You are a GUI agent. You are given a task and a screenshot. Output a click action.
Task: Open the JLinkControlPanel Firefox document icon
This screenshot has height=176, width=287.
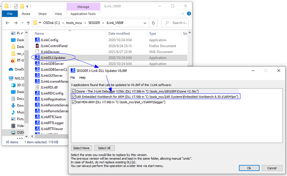(x=37, y=46)
